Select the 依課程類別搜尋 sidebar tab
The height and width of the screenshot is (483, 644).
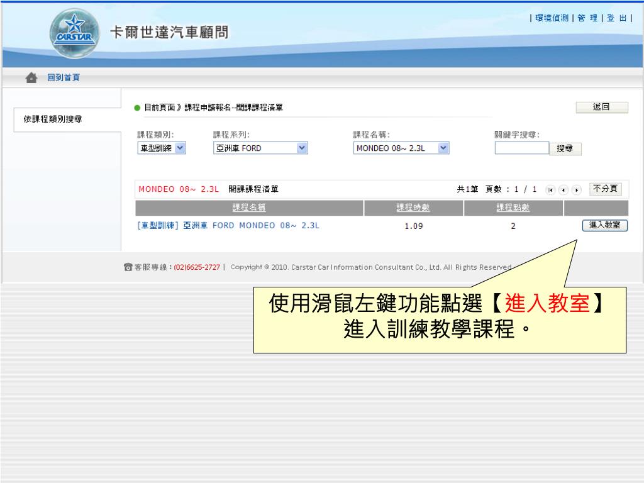pos(67,119)
